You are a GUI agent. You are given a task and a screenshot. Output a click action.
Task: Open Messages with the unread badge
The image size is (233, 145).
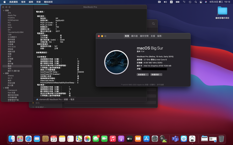96,139
